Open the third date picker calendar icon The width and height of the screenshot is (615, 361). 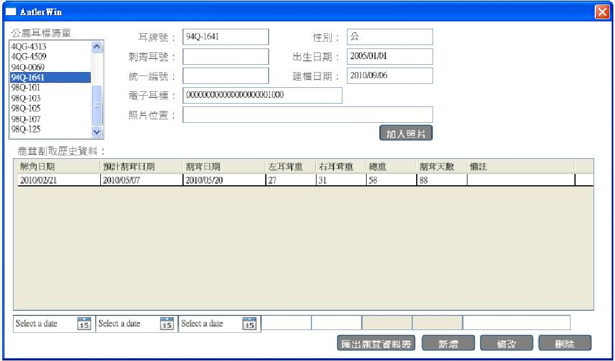249,324
